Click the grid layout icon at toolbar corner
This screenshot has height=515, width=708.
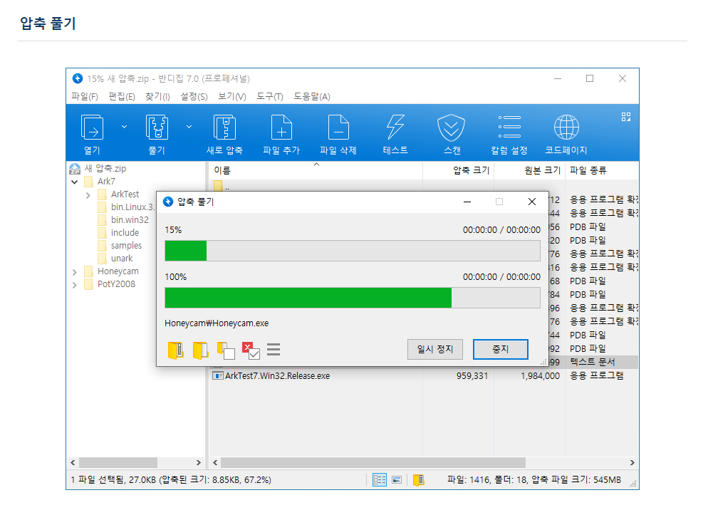tap(626, 117)
